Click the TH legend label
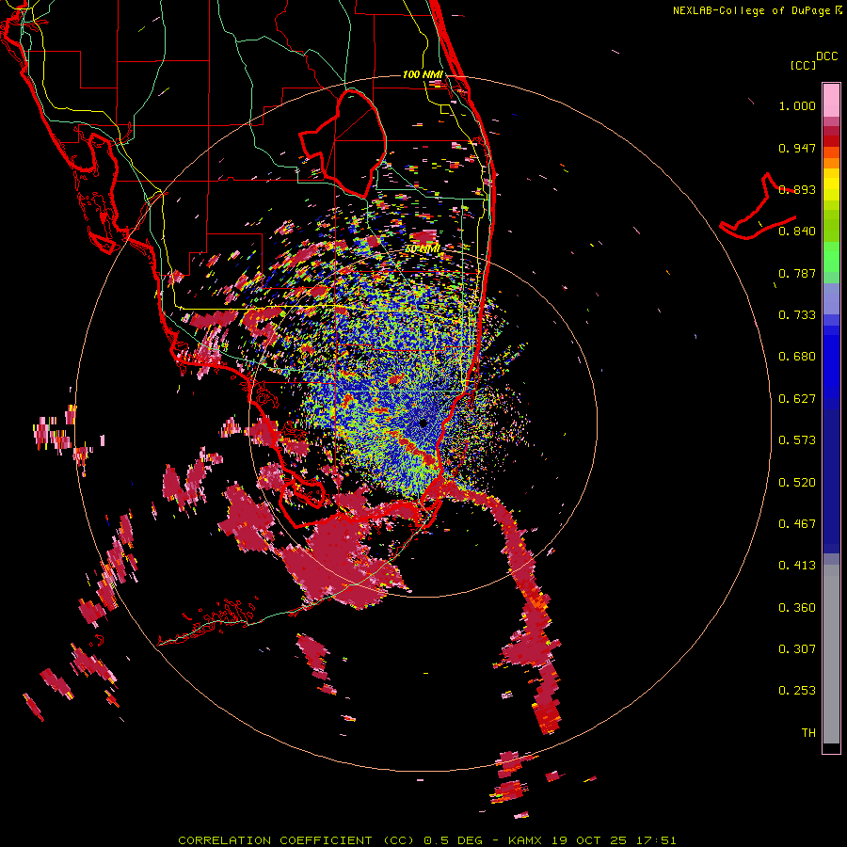The image size is (847, 847). click(808, 733)
